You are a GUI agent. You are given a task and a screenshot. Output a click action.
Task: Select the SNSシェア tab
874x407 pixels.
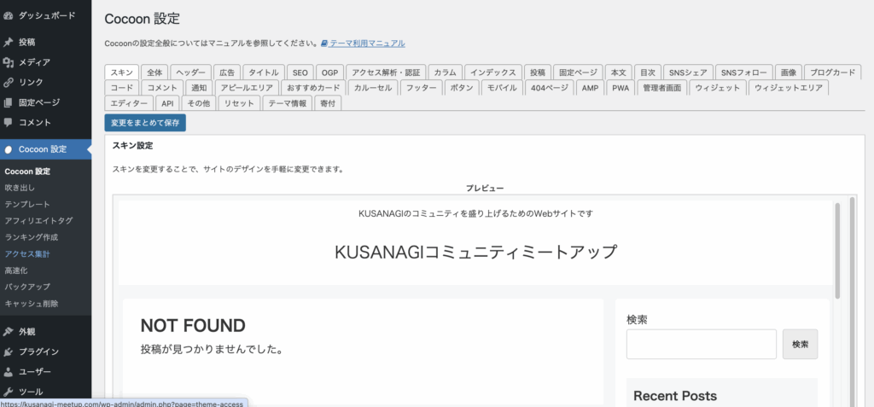click(687, 73)
